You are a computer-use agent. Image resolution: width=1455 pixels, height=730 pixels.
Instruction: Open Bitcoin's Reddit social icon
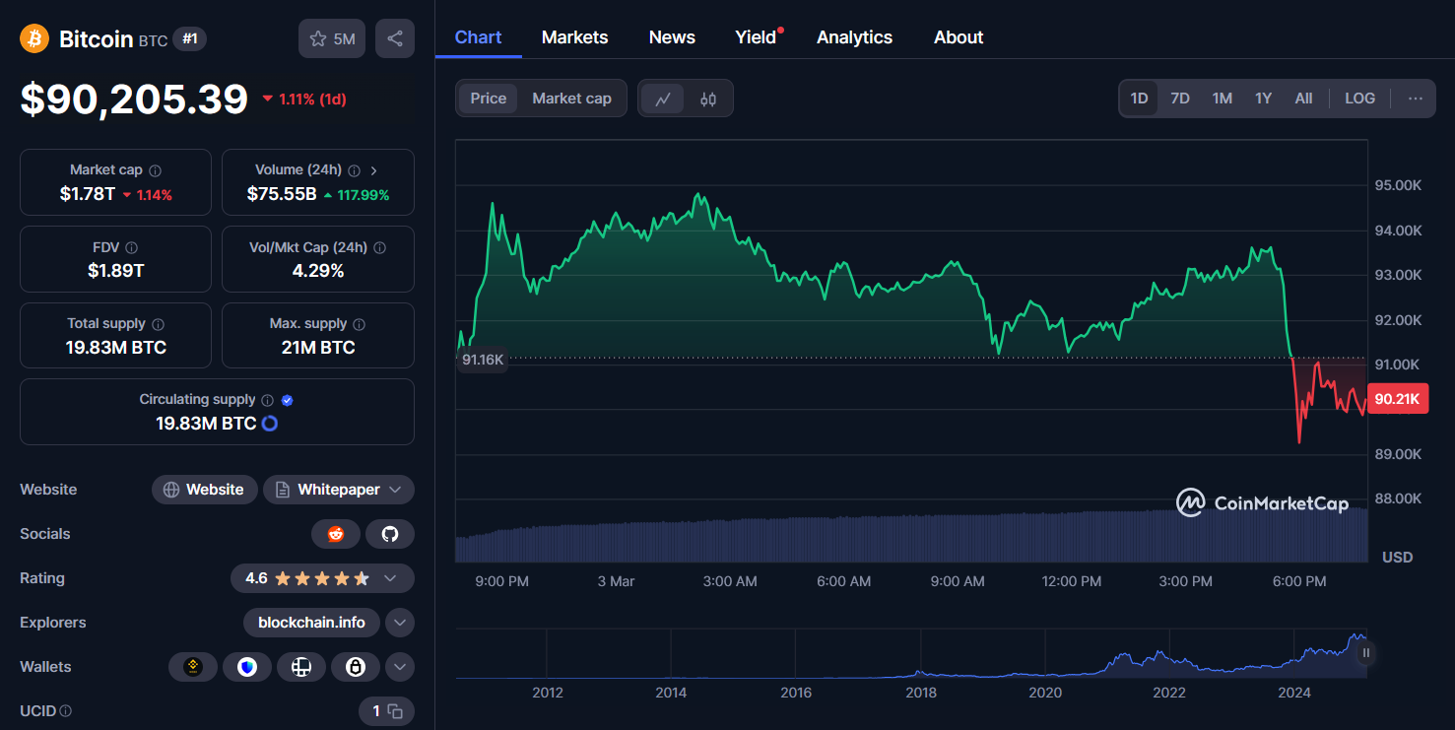(335, 533)
